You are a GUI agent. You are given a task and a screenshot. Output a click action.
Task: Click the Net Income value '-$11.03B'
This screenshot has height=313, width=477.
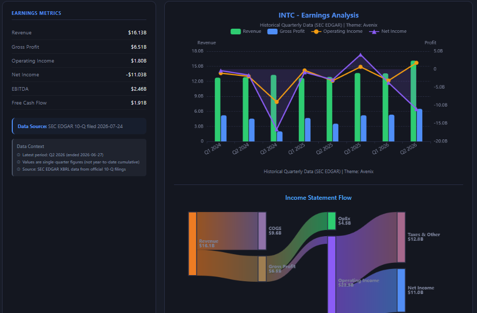136,75
